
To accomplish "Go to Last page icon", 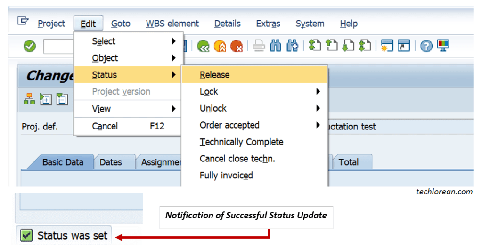I will (365, 46).
